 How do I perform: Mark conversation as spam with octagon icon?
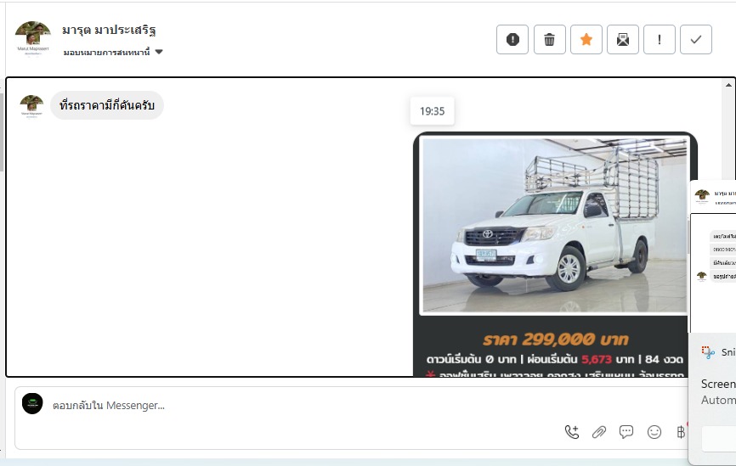click(x=512, y=39)
